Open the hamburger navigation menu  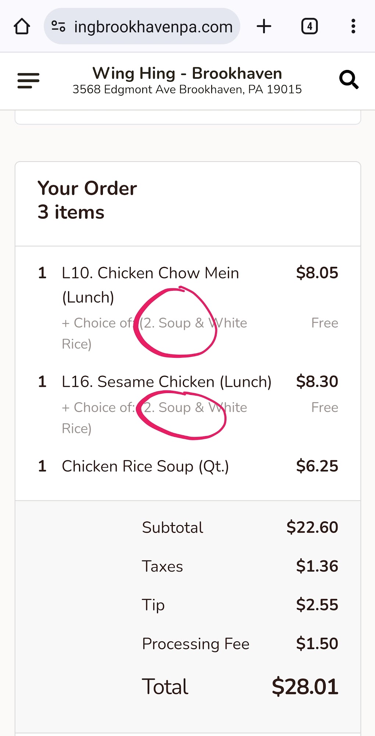coord(28,81)
